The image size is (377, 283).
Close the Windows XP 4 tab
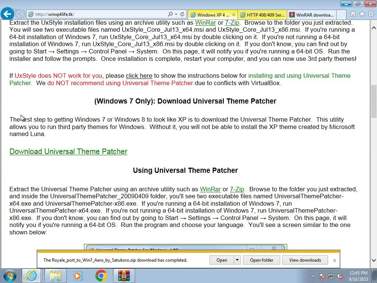234,15
